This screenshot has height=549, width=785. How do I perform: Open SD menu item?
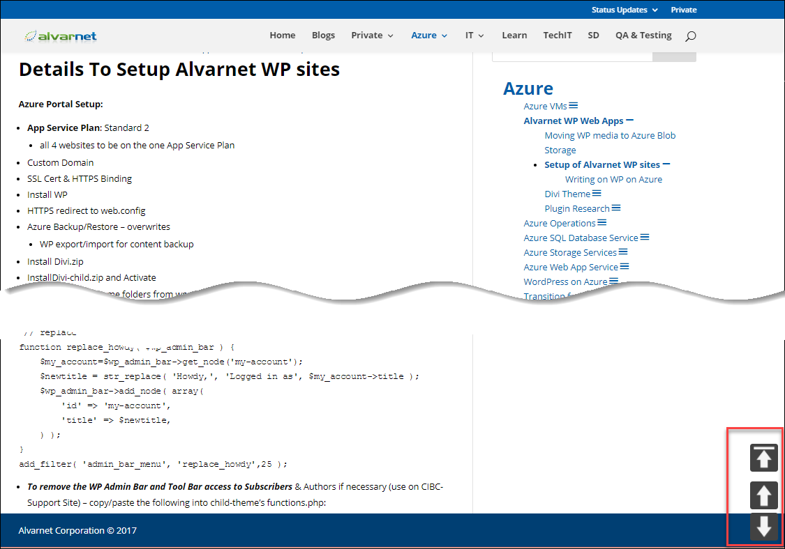[593, 35]
